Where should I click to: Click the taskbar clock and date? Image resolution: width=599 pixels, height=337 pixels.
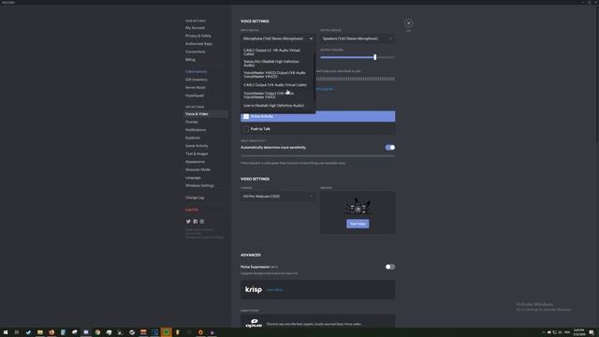[578, 332]
